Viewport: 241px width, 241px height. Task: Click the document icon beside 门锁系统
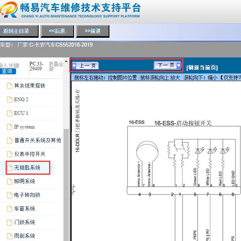[10, 223]
